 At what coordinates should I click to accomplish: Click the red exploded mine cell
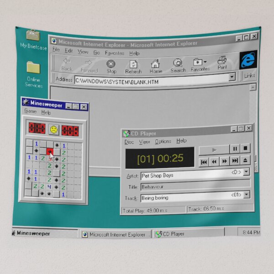[50, 152]
